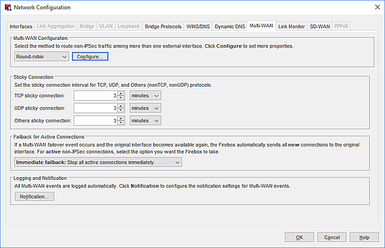Click the Network Configuration title bar icon
Screen dimensions: 385x248
point(7,7)
